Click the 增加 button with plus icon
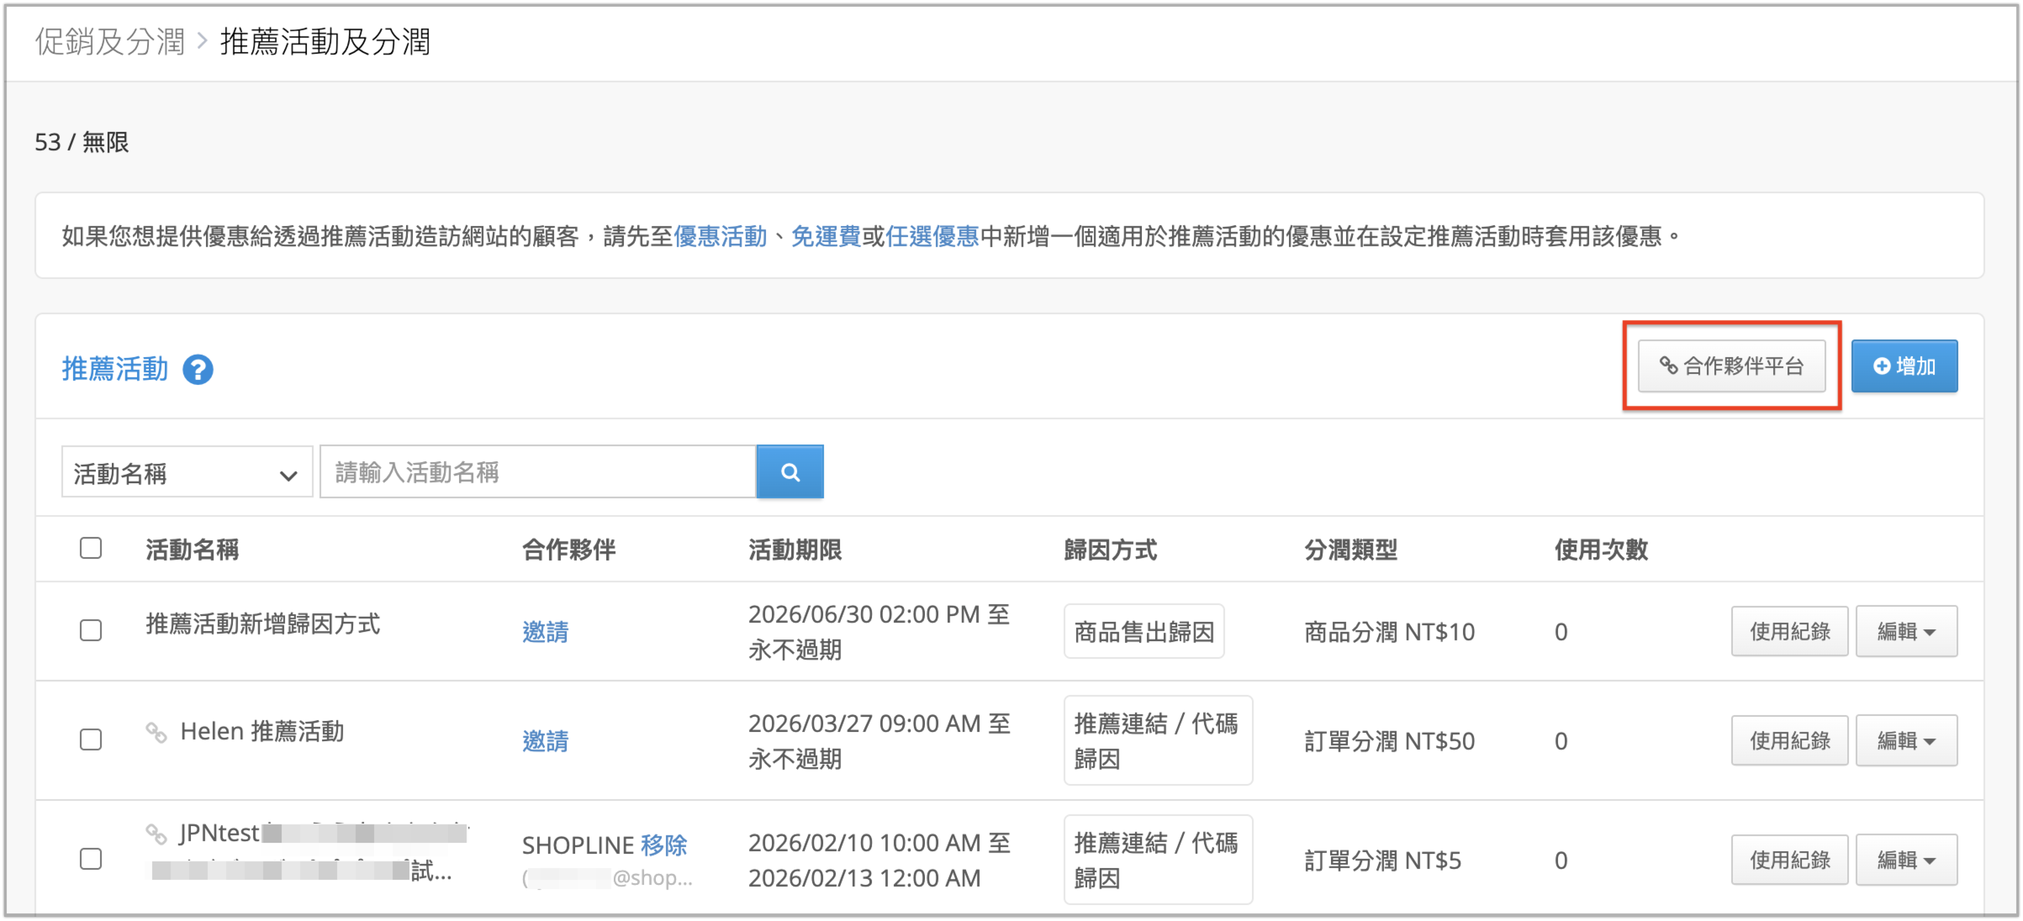Screen dimensions: 2023x921 click(1904, 366)
